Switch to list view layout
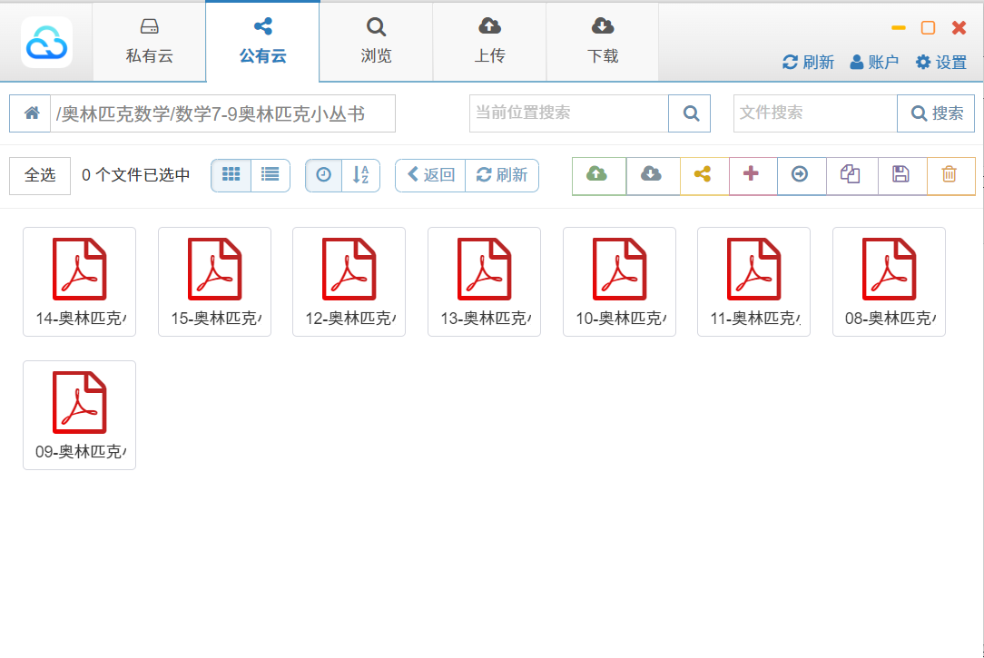Image resolution: width=984 pixels, height=658 pixels. pyautogui.click(x=270, y=175)
